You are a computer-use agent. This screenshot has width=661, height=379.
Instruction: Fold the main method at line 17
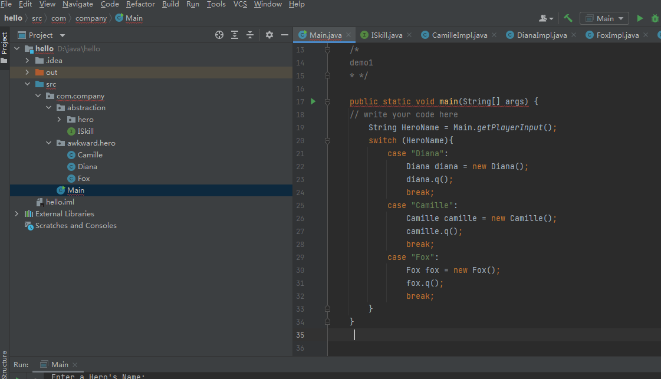[x=327, y=101]
